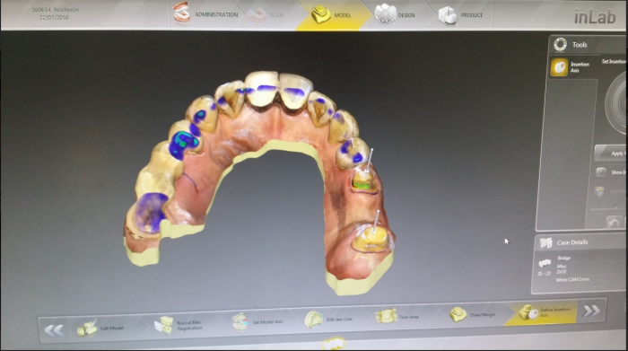Select the Insertion Axis tool icon
628x351 pixels.
click(559, 67)
